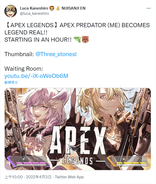Click the pink health bar on thumbnail

tap(31, 163)
